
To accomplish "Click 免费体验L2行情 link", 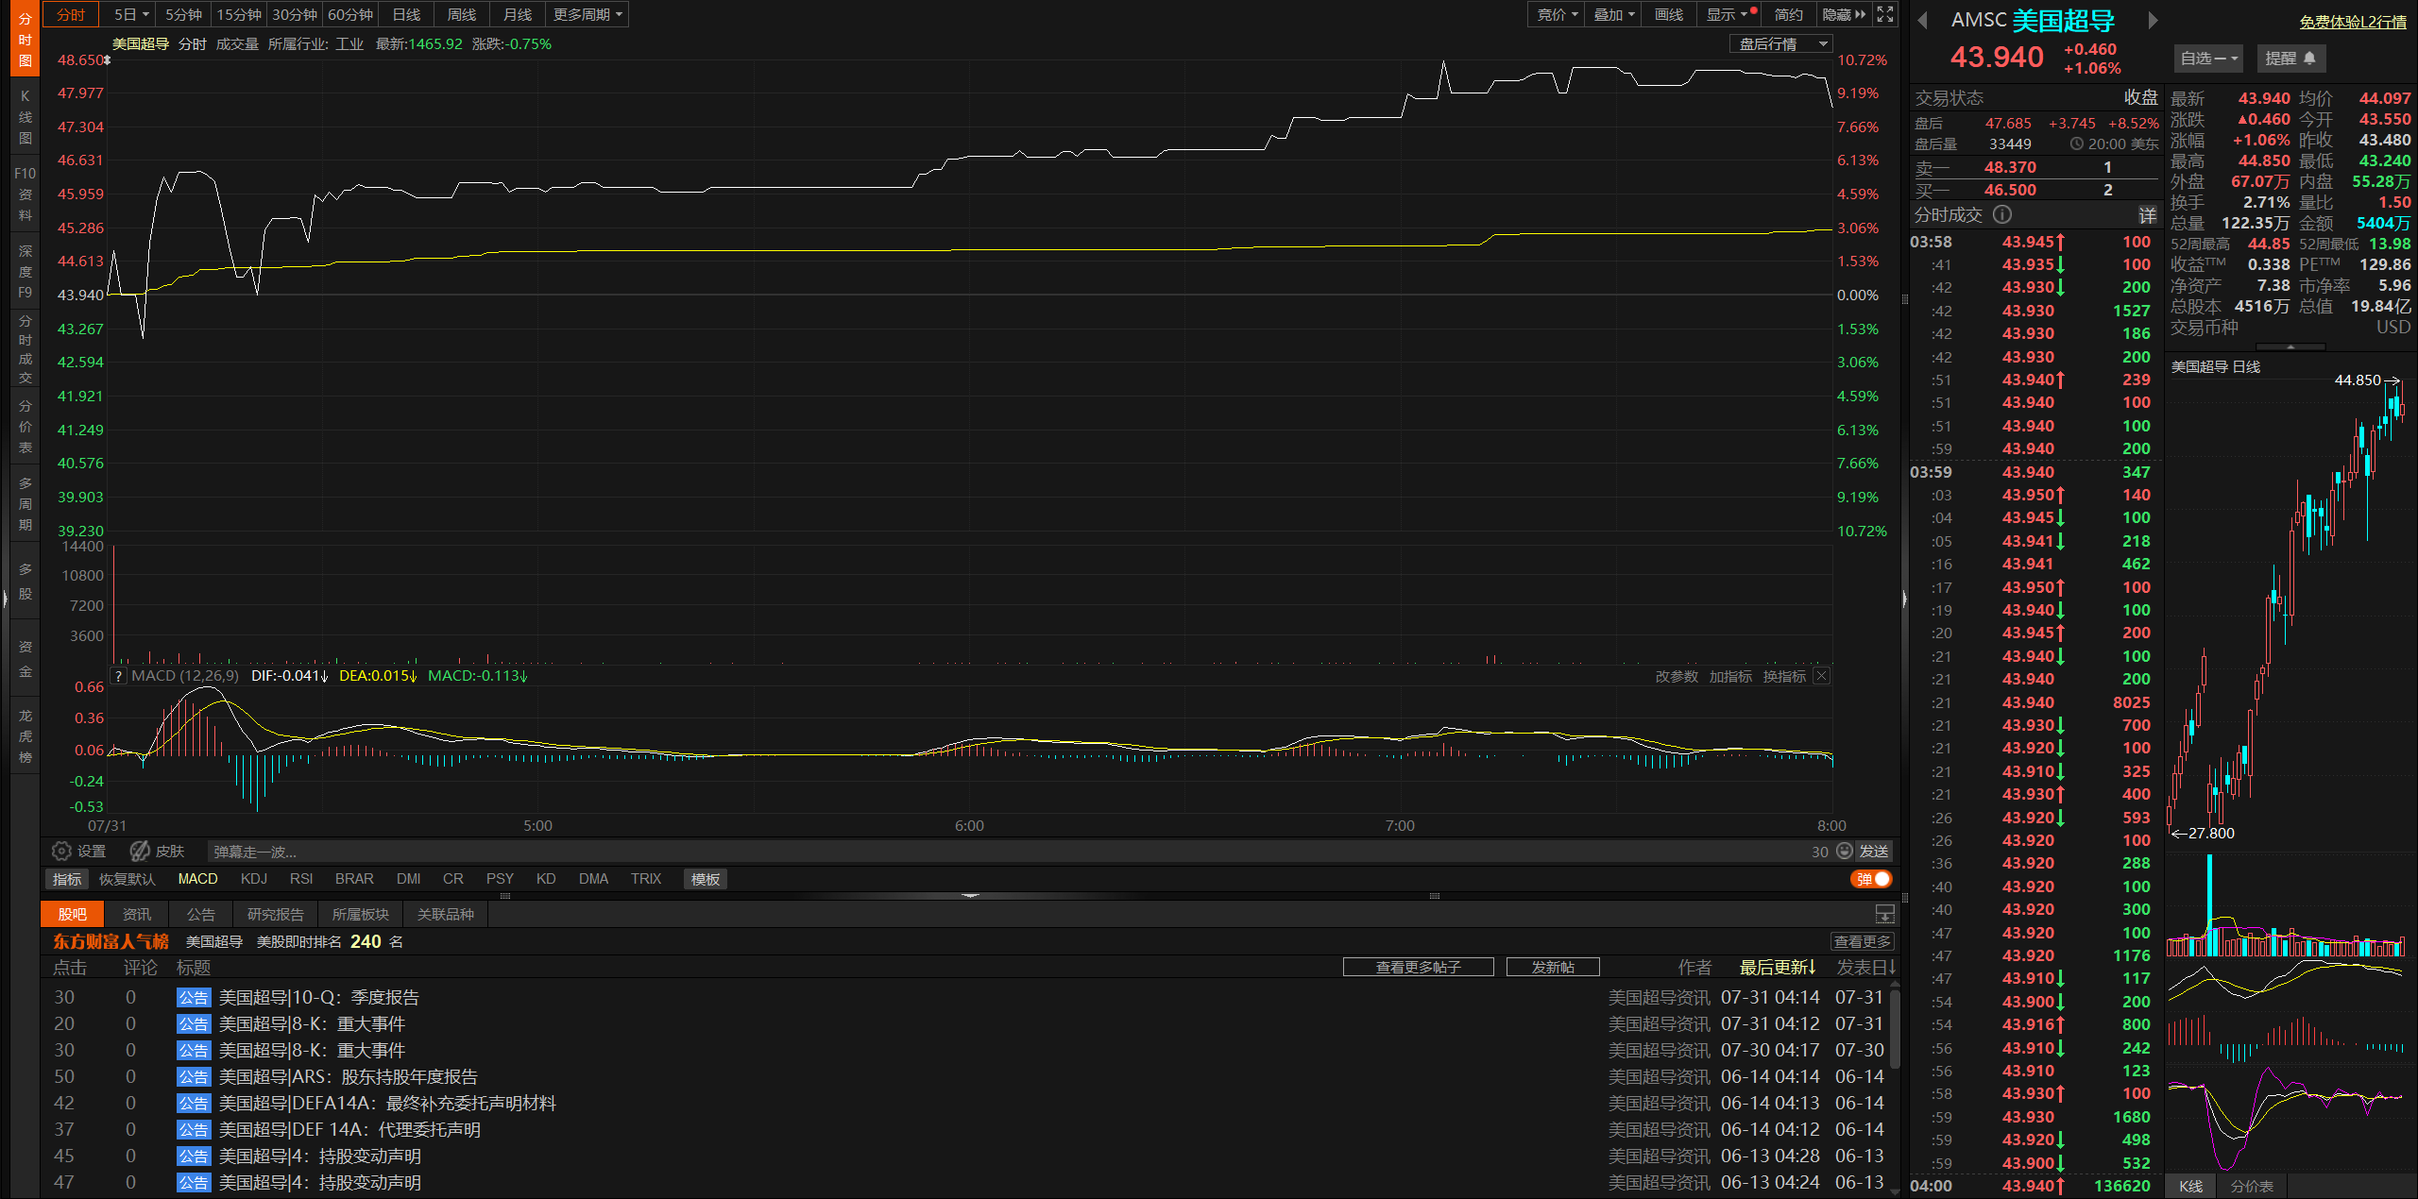I will tap(2353, 21).
